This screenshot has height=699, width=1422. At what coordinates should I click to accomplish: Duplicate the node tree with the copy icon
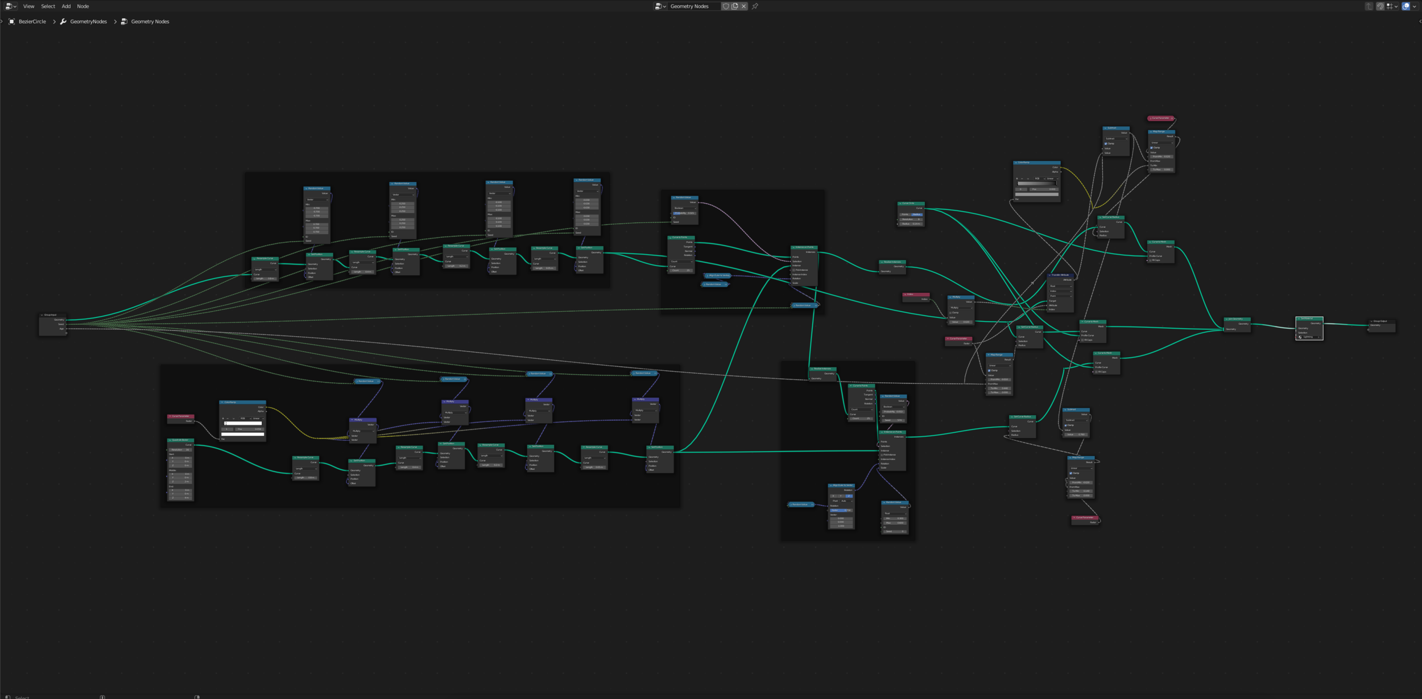click(x=735, y=6)
